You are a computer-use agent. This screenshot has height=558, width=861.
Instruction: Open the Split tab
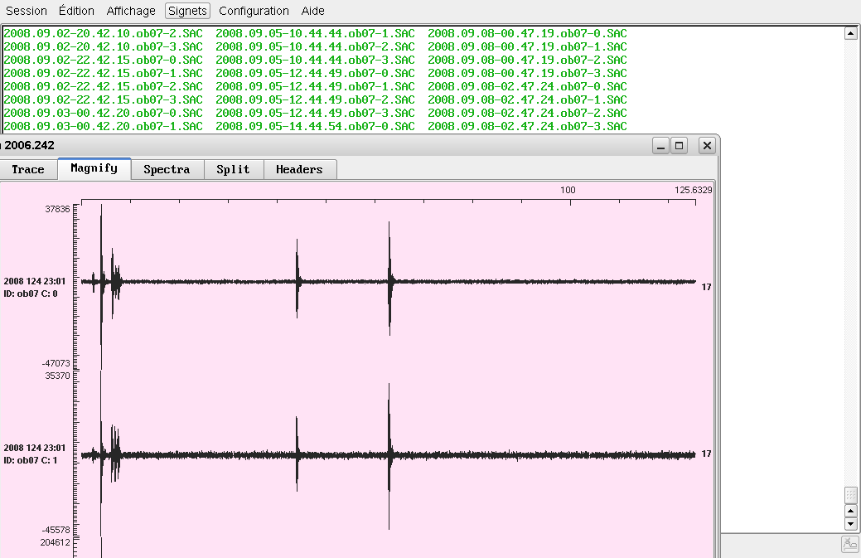(233, 169)
